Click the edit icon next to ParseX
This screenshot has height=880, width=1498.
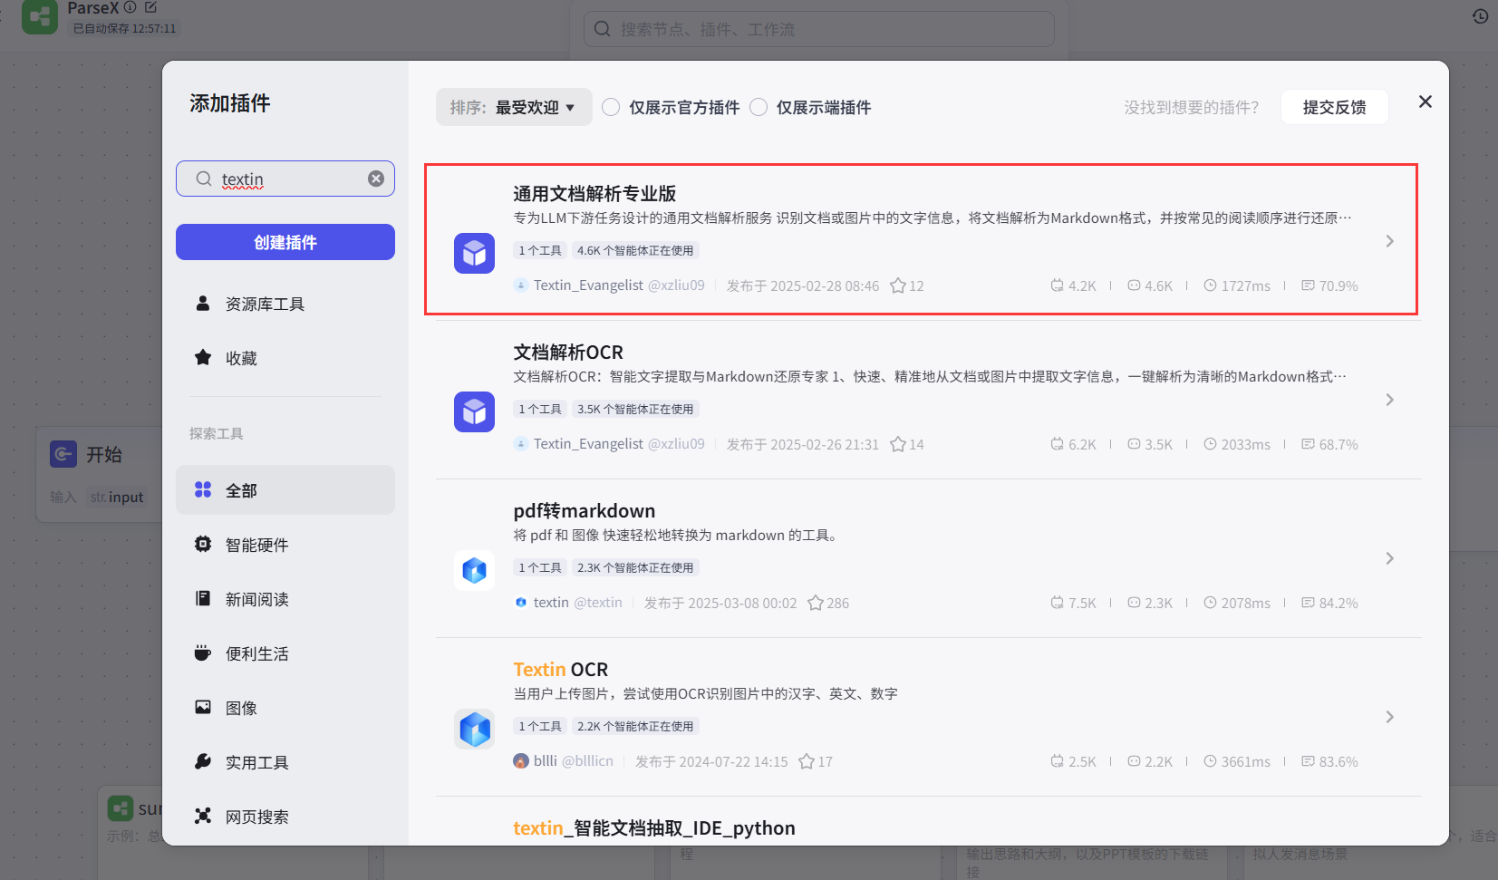pos(150,7)
